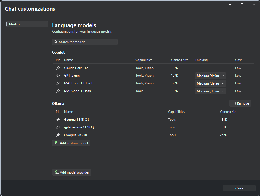Click the Thinking column header
The height and width of the screenshot is (196, 260).
[x=201, y=60]
